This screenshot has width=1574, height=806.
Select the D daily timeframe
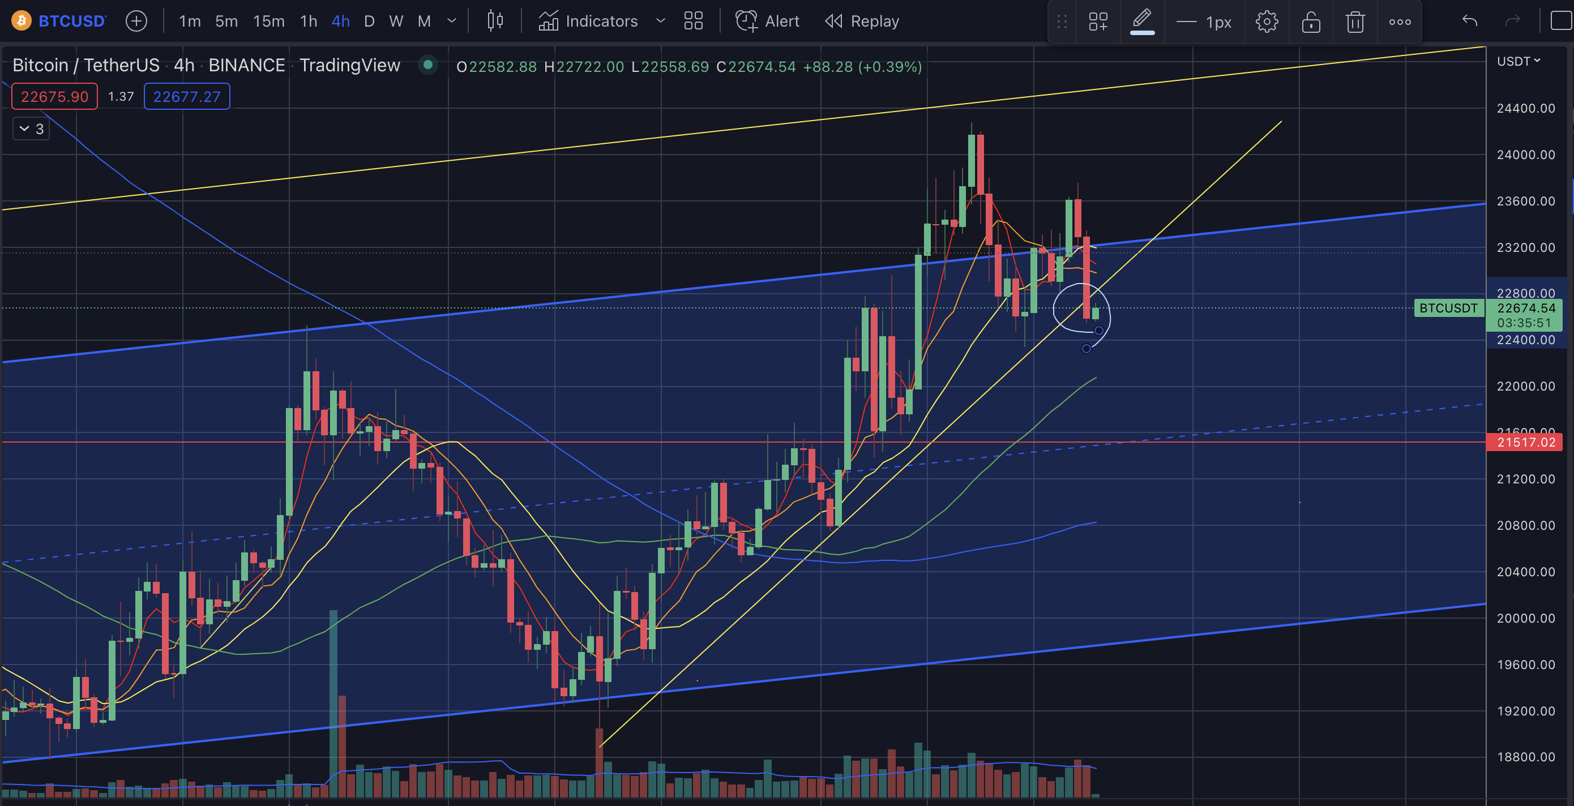click(369, 22)
